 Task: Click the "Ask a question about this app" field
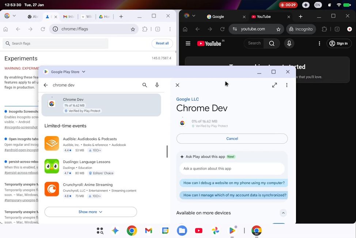(x=233, y=168)
